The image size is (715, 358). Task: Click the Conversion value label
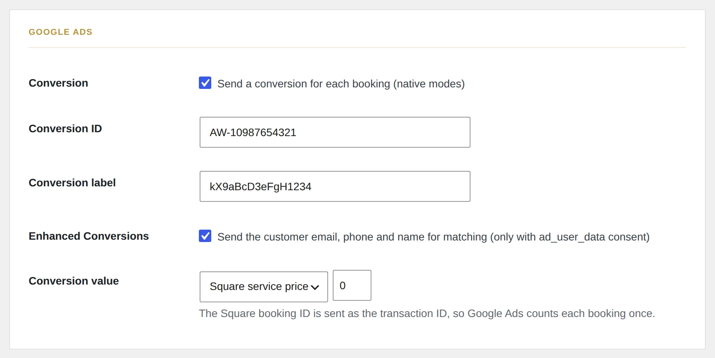click(74, 281)
